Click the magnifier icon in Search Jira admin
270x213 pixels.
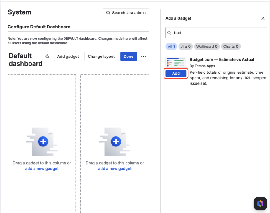pyautogui.click(x=108, y=13)
